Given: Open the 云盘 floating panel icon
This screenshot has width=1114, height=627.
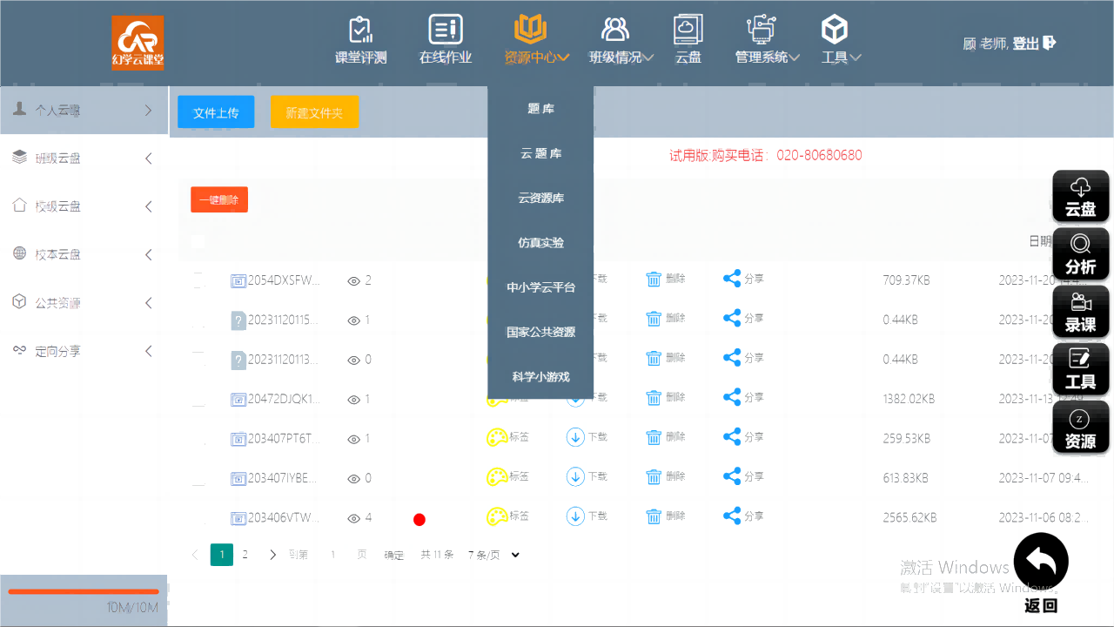Looking at the screenshot, I should click(x=1080, y=195).
